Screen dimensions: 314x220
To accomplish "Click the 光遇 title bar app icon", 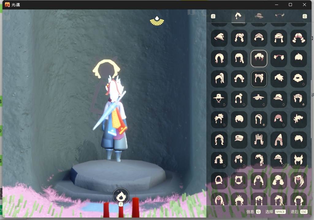I will point(7,5).
